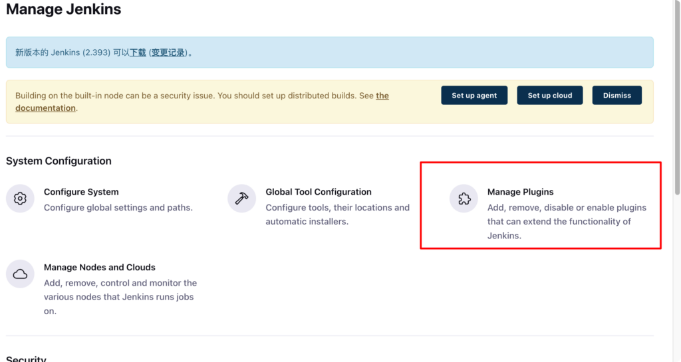Open the Manage Plugins title link
Viewport: 681px width, 362px height.
pos(520,191)
